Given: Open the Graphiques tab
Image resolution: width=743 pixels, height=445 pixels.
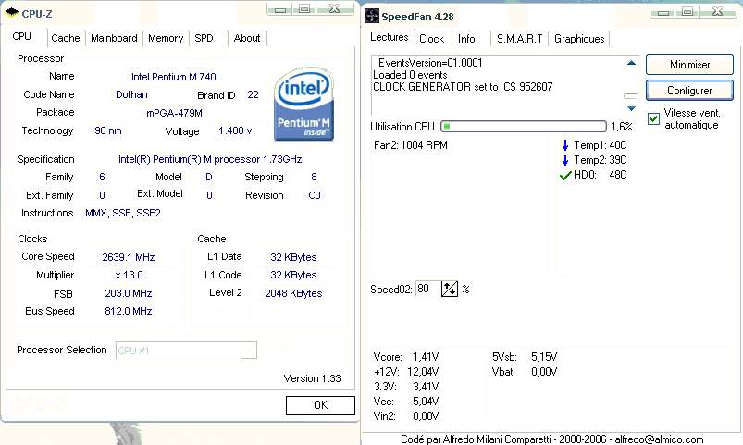Looking at the screenshot, I should (x=579, y=39).
